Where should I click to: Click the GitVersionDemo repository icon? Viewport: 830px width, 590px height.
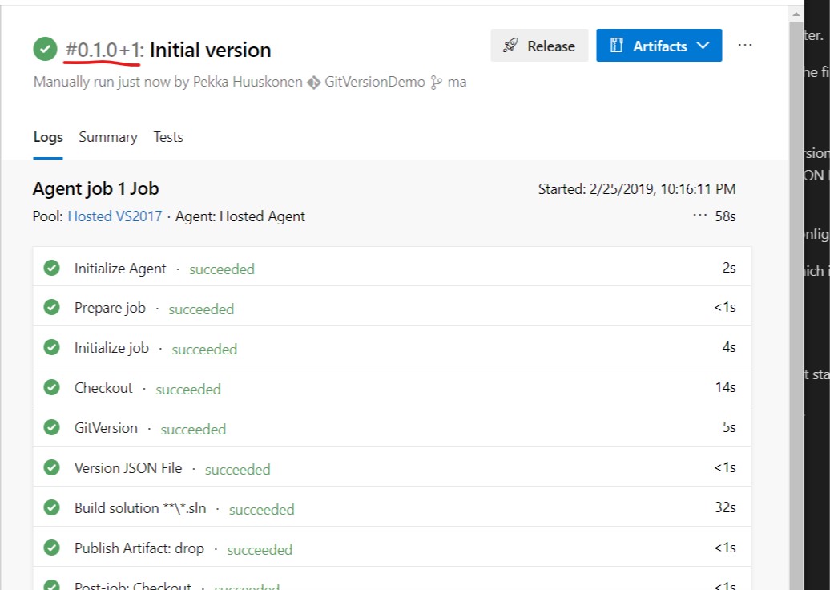[x=314, y=83]
